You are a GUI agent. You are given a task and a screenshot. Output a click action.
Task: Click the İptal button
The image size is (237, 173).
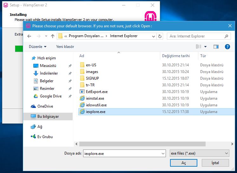215,163
